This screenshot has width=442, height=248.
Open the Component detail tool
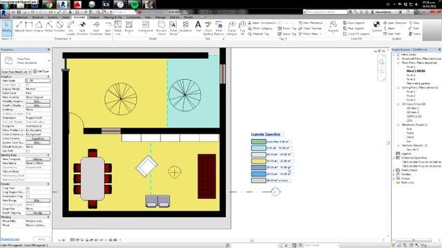click(146, 28)
